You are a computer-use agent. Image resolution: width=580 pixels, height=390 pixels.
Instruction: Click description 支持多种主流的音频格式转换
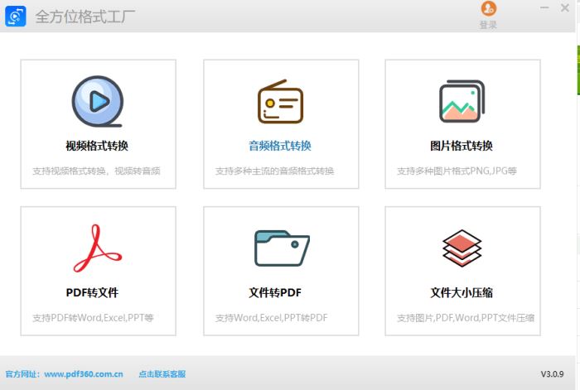click(274, 171)
